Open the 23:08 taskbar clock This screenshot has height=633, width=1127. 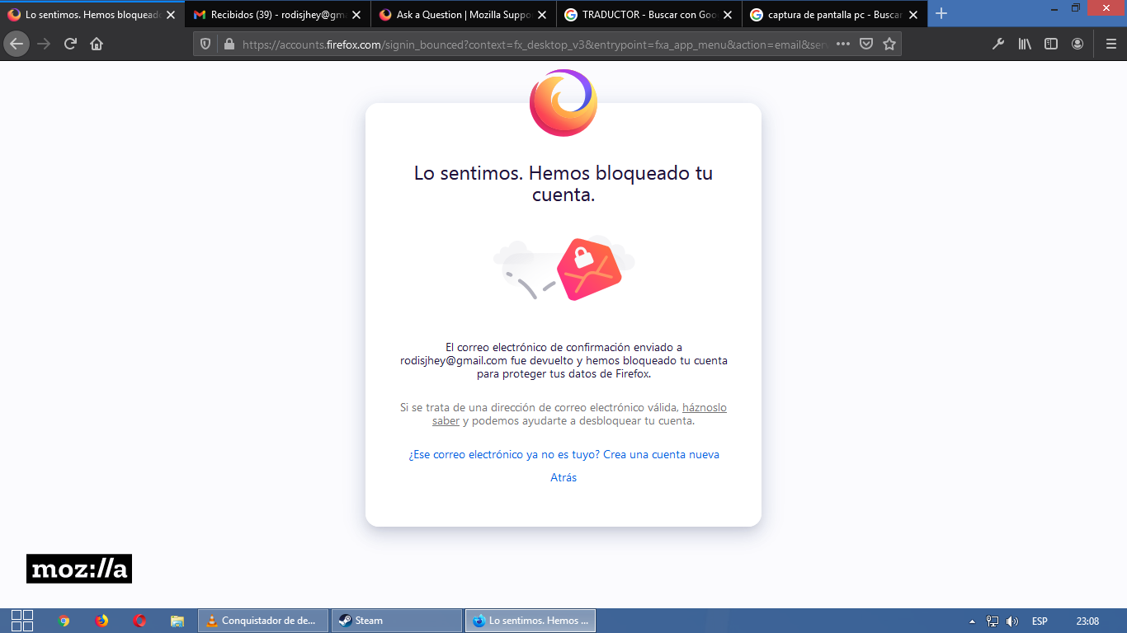point(1087,621)
